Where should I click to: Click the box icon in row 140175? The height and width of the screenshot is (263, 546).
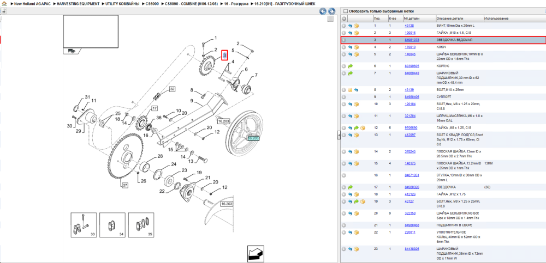[356, 163]
